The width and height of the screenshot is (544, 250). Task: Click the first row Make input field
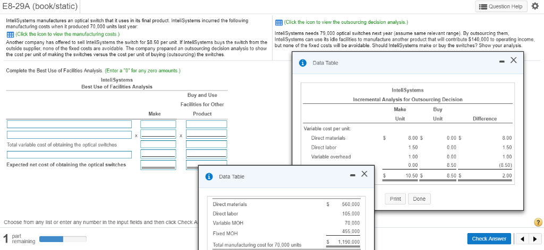(158, 124)
